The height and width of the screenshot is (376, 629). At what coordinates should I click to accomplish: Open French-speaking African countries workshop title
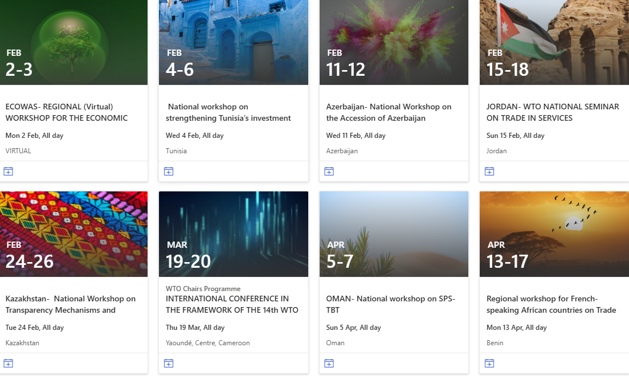point(551,304)
